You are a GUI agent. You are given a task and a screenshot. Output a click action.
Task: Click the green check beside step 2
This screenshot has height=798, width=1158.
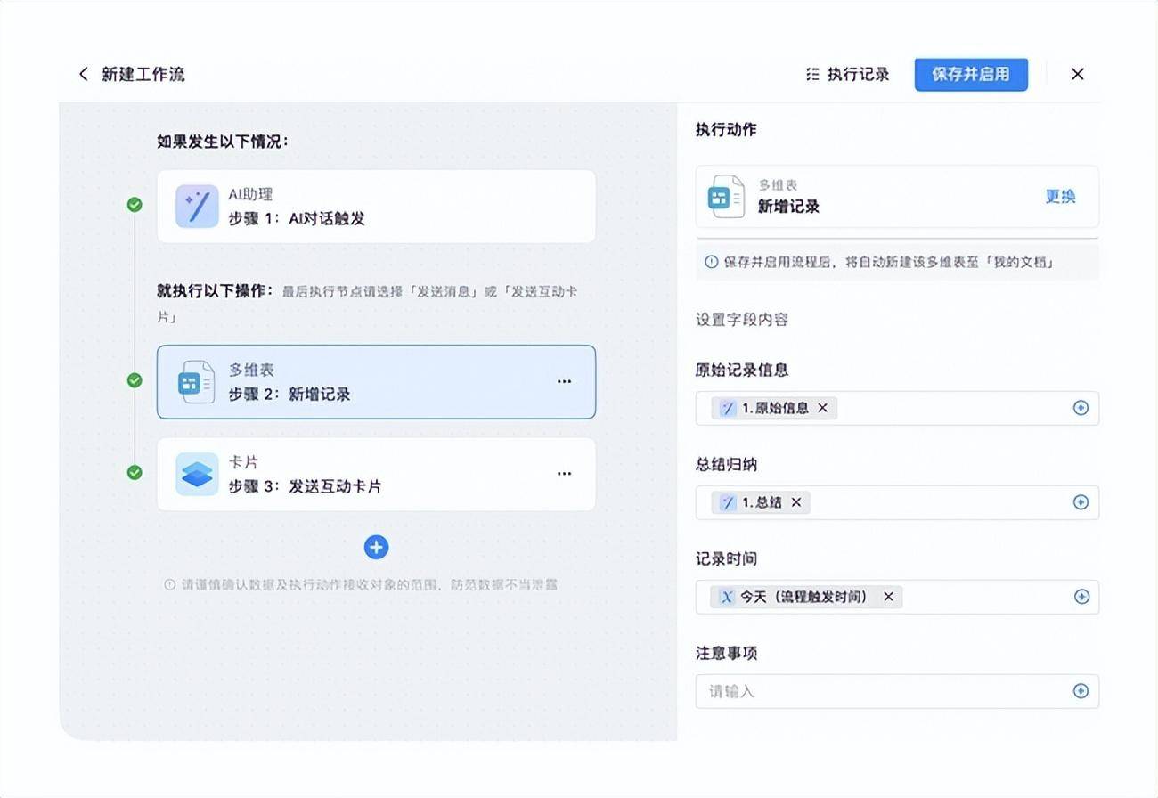(135, 380)
